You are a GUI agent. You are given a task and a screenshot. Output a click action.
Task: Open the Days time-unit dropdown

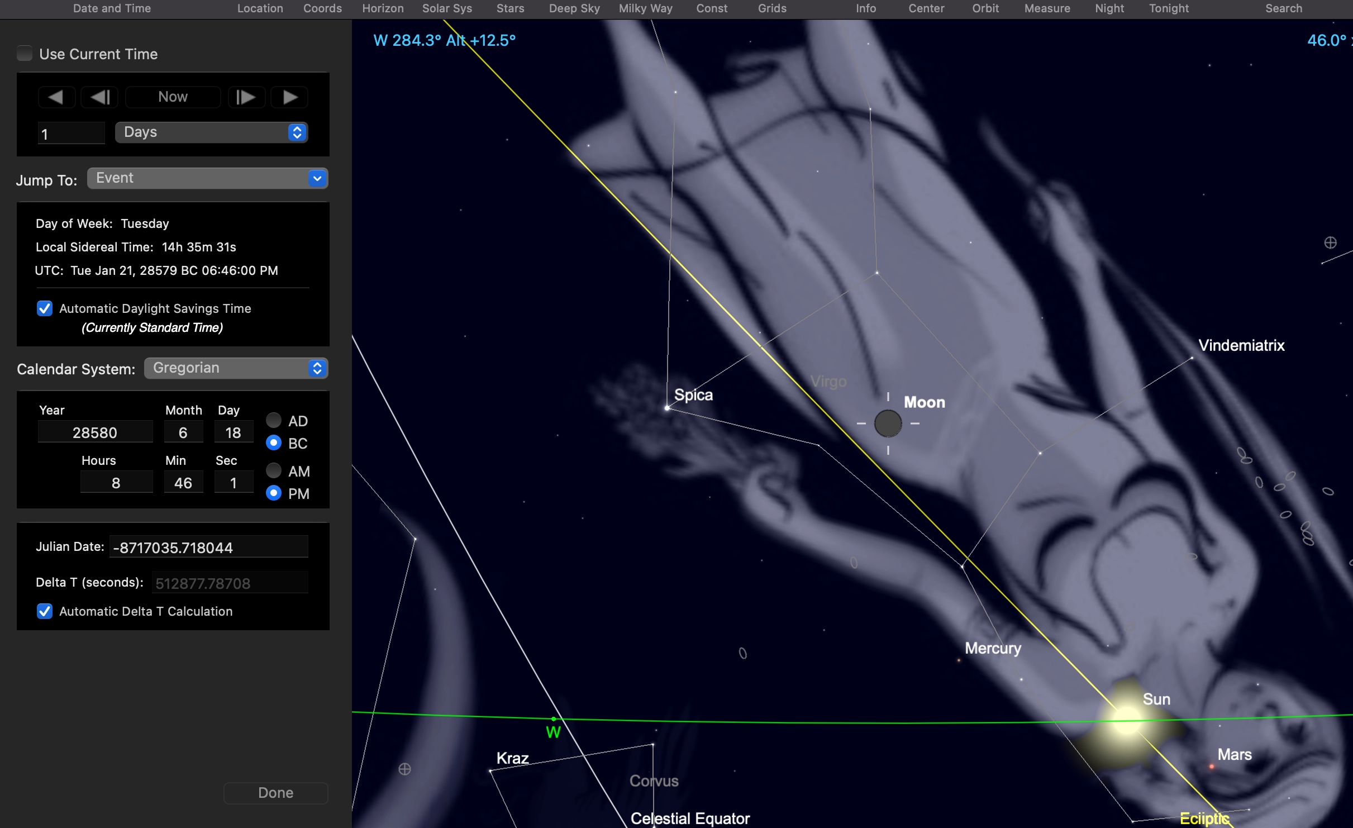click(212, 132)
